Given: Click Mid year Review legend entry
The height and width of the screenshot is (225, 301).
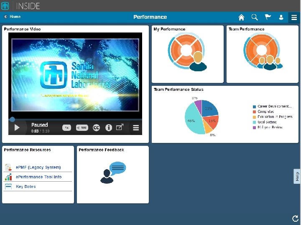Looking at the screenshot, I should [268, 127].
